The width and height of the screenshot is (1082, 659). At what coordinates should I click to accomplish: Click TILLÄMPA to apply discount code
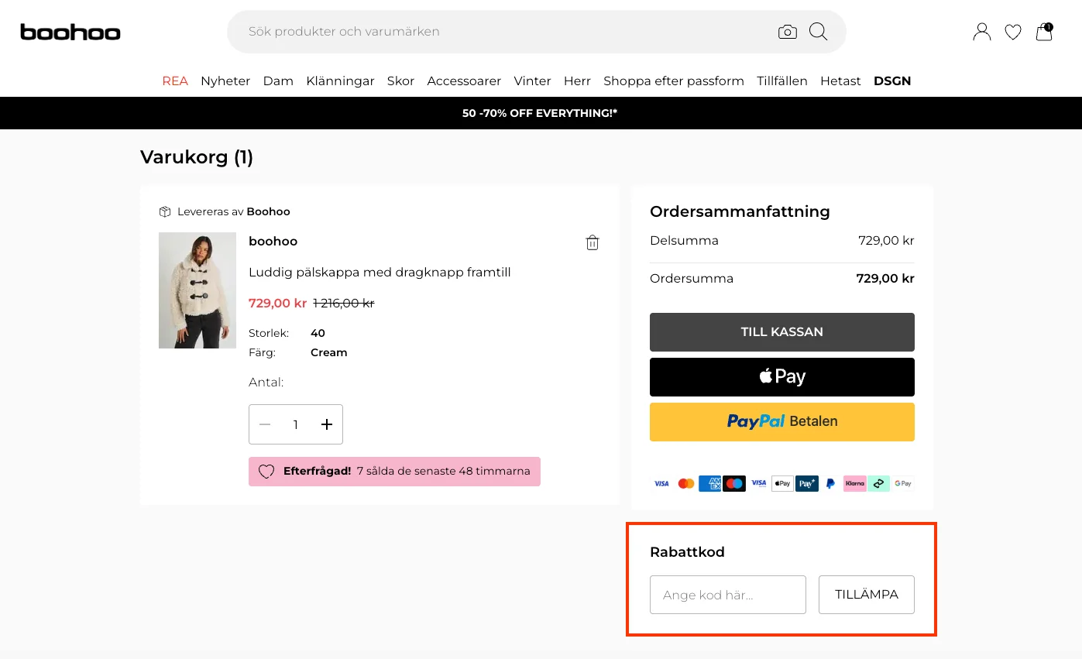pos(866,595)
